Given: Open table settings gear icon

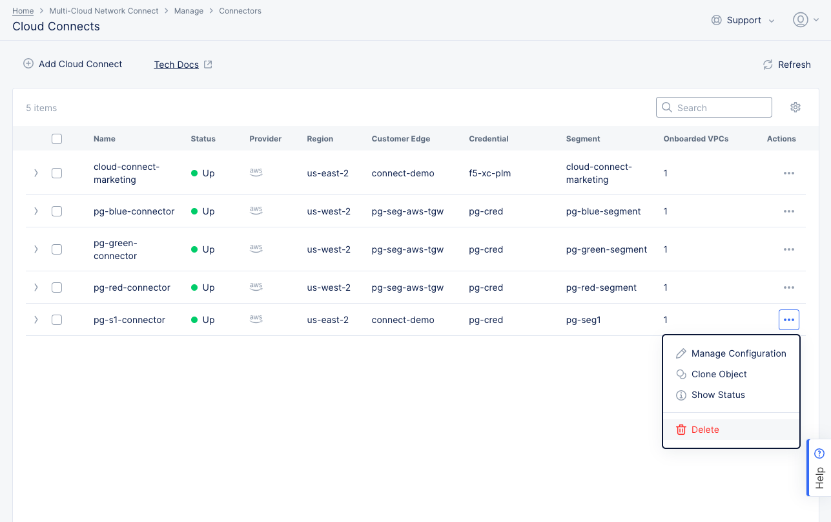Looking at the screenshot, I should tap(795, 107).
